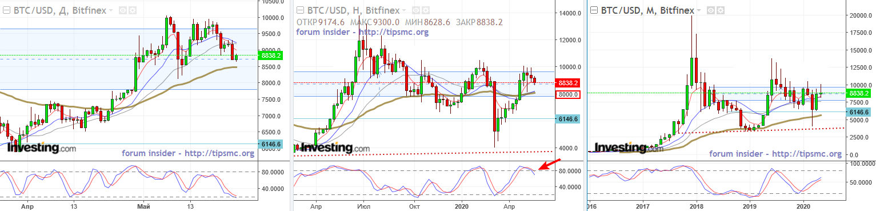
Task: Select green 8838.2 price label on monthly chart
Action: click(859, 93)
